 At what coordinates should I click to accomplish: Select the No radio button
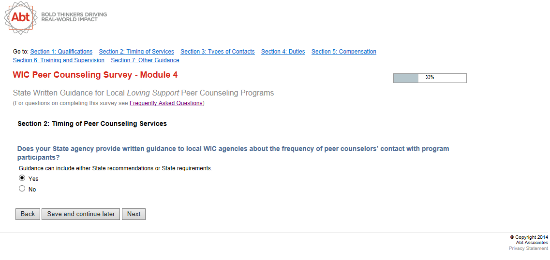[22, 189]
